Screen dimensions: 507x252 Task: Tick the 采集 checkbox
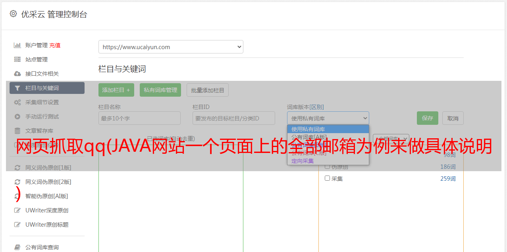327,178
